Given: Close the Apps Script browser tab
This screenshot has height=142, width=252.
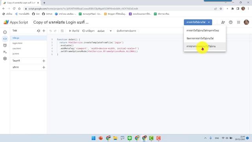Looking at the screenshot, I should pos(38,3).
